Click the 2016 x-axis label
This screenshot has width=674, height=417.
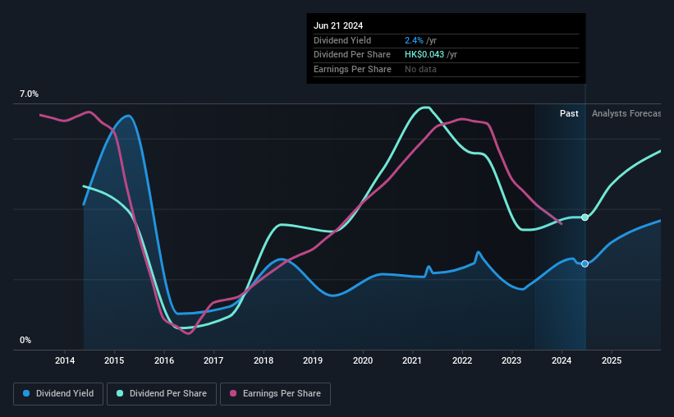point(164,360)
